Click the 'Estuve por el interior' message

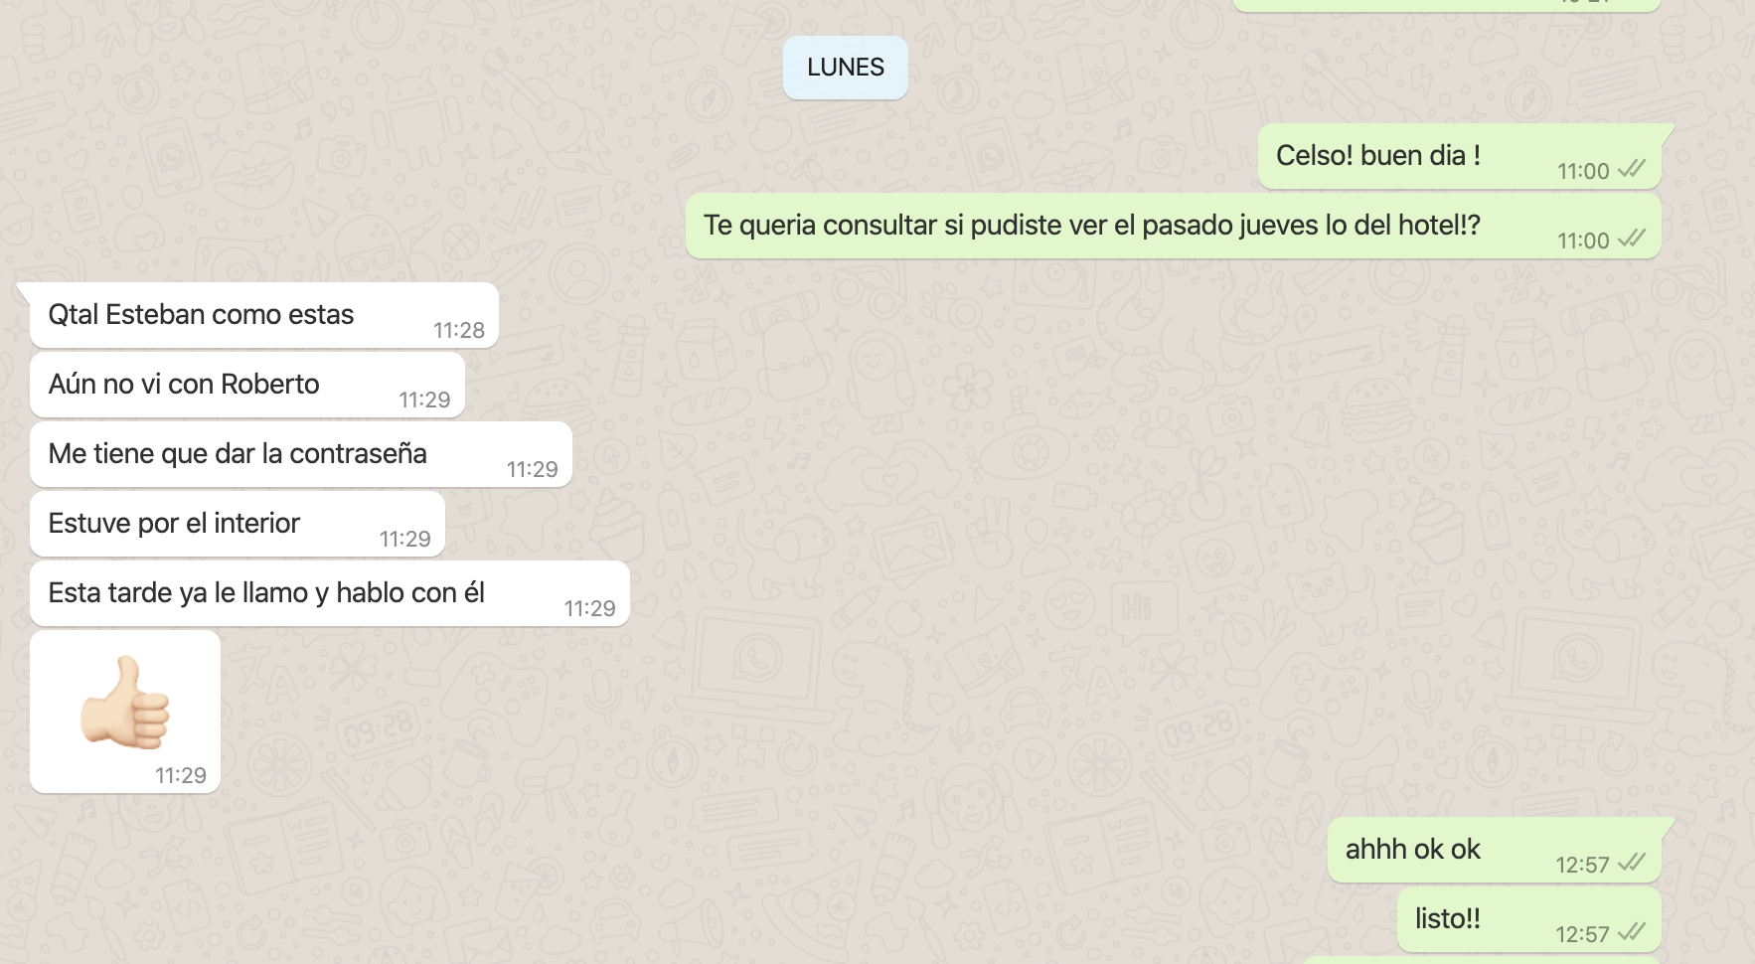(238, 524)
